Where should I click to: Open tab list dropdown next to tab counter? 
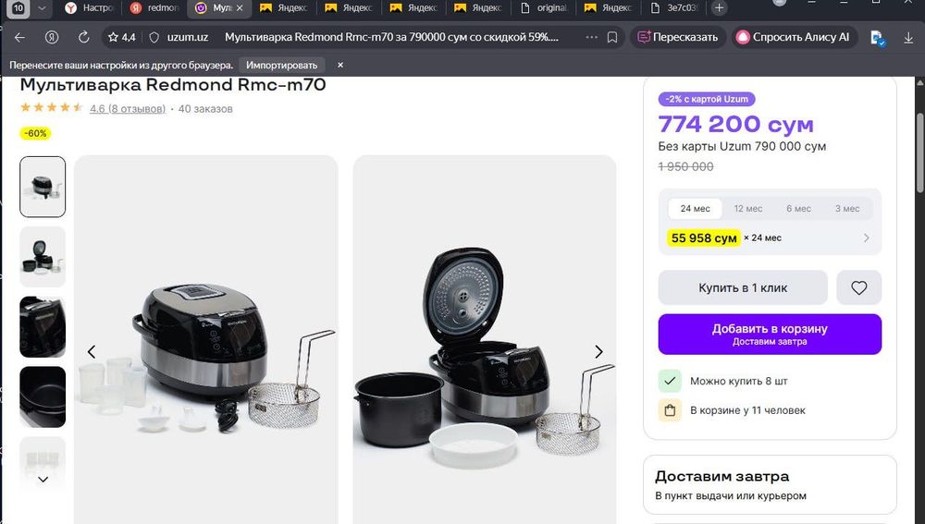41,8
